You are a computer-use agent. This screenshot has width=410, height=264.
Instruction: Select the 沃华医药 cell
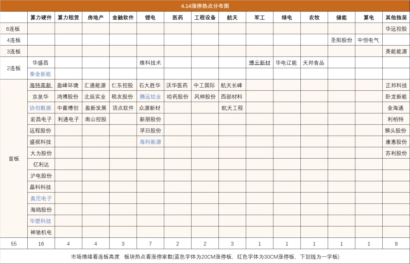pos(177,85)
